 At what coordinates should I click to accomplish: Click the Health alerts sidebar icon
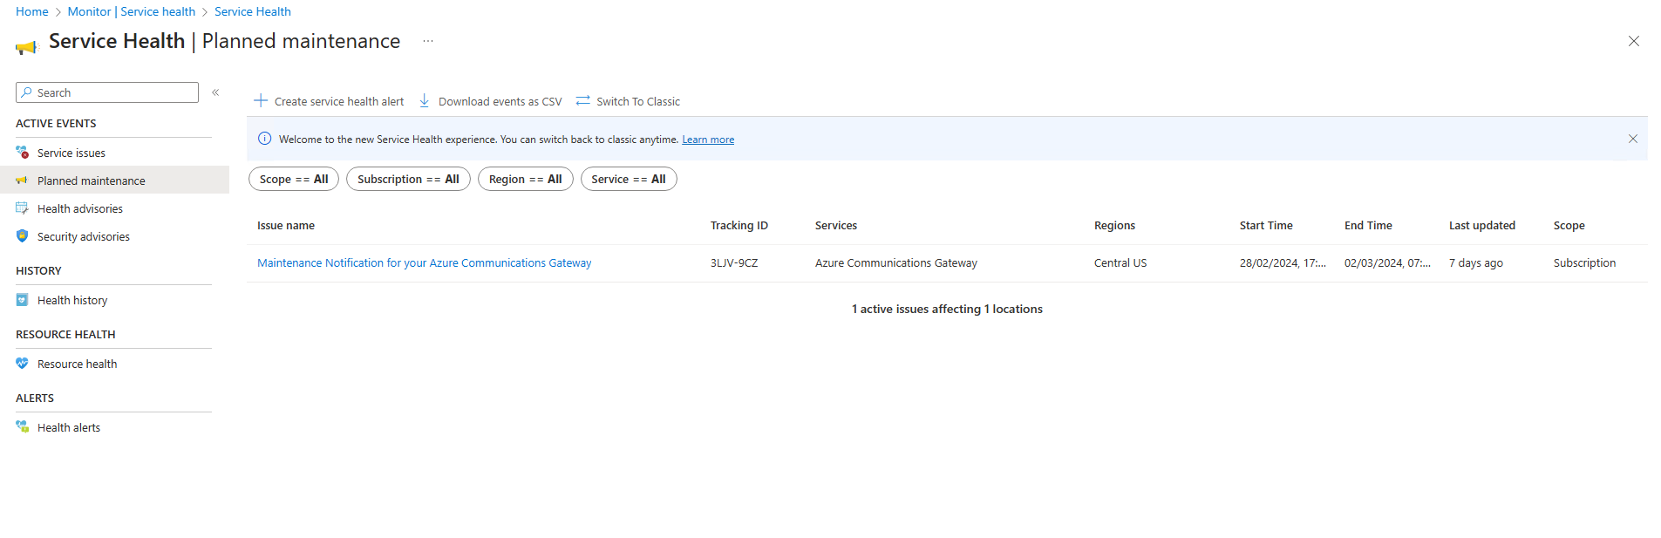pyautogui.click(x=22, y=427)
